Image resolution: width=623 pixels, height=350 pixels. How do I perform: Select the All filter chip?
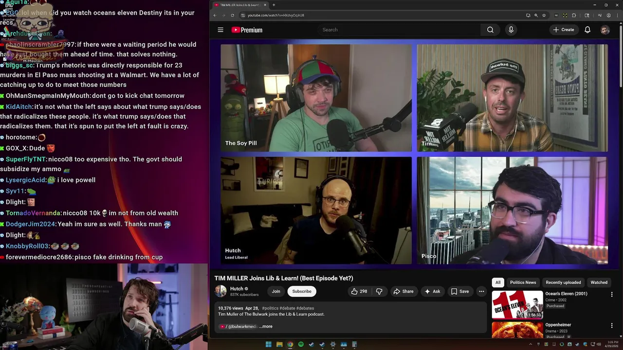(x=497, y=282)
